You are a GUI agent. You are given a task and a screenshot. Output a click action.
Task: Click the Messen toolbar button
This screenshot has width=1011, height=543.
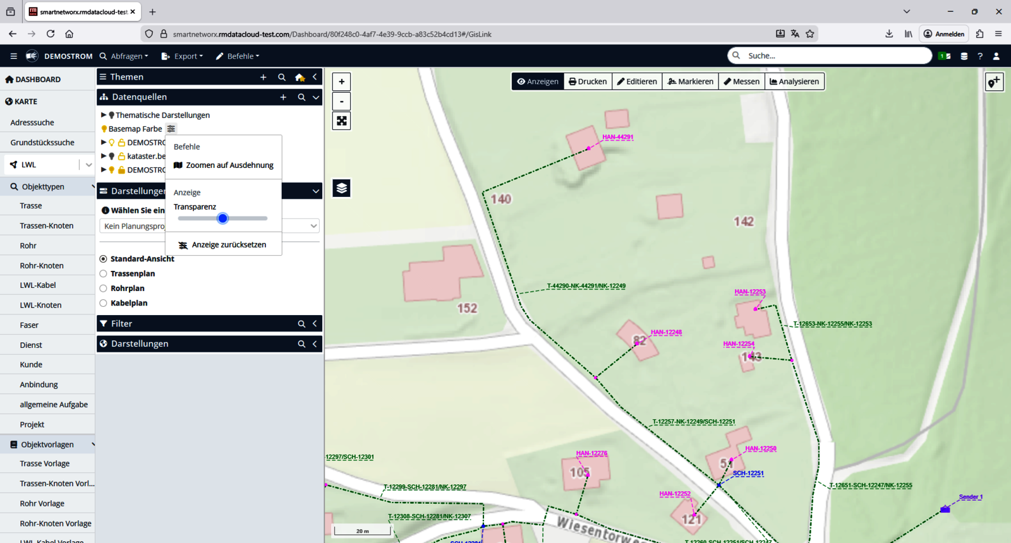pos(742,81)
